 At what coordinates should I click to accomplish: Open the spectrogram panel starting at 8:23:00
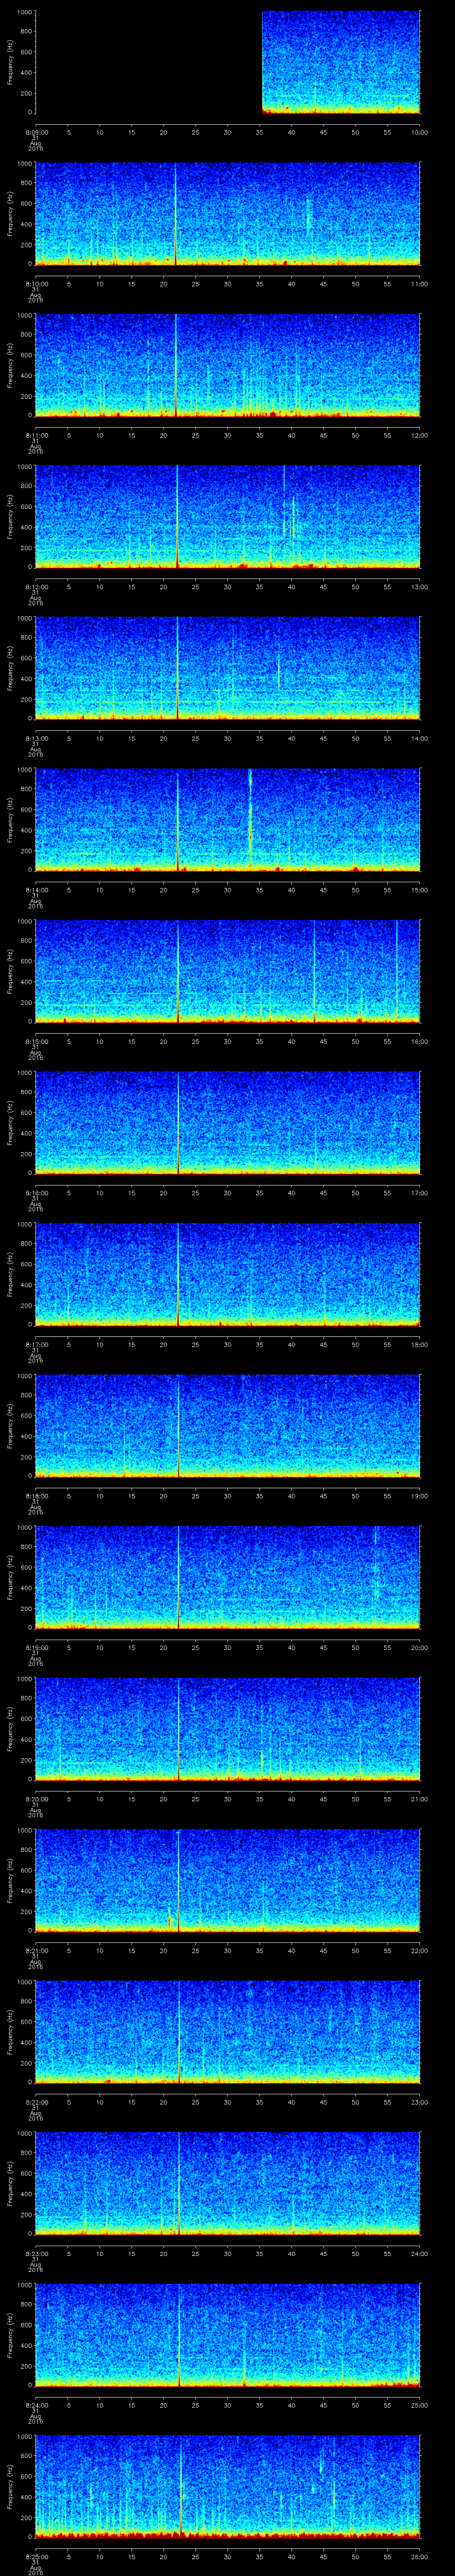228,2183
